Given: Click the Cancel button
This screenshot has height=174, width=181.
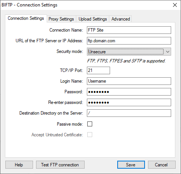Looking at the screenshot, I should pyautogui.click(x=162, y=165).
